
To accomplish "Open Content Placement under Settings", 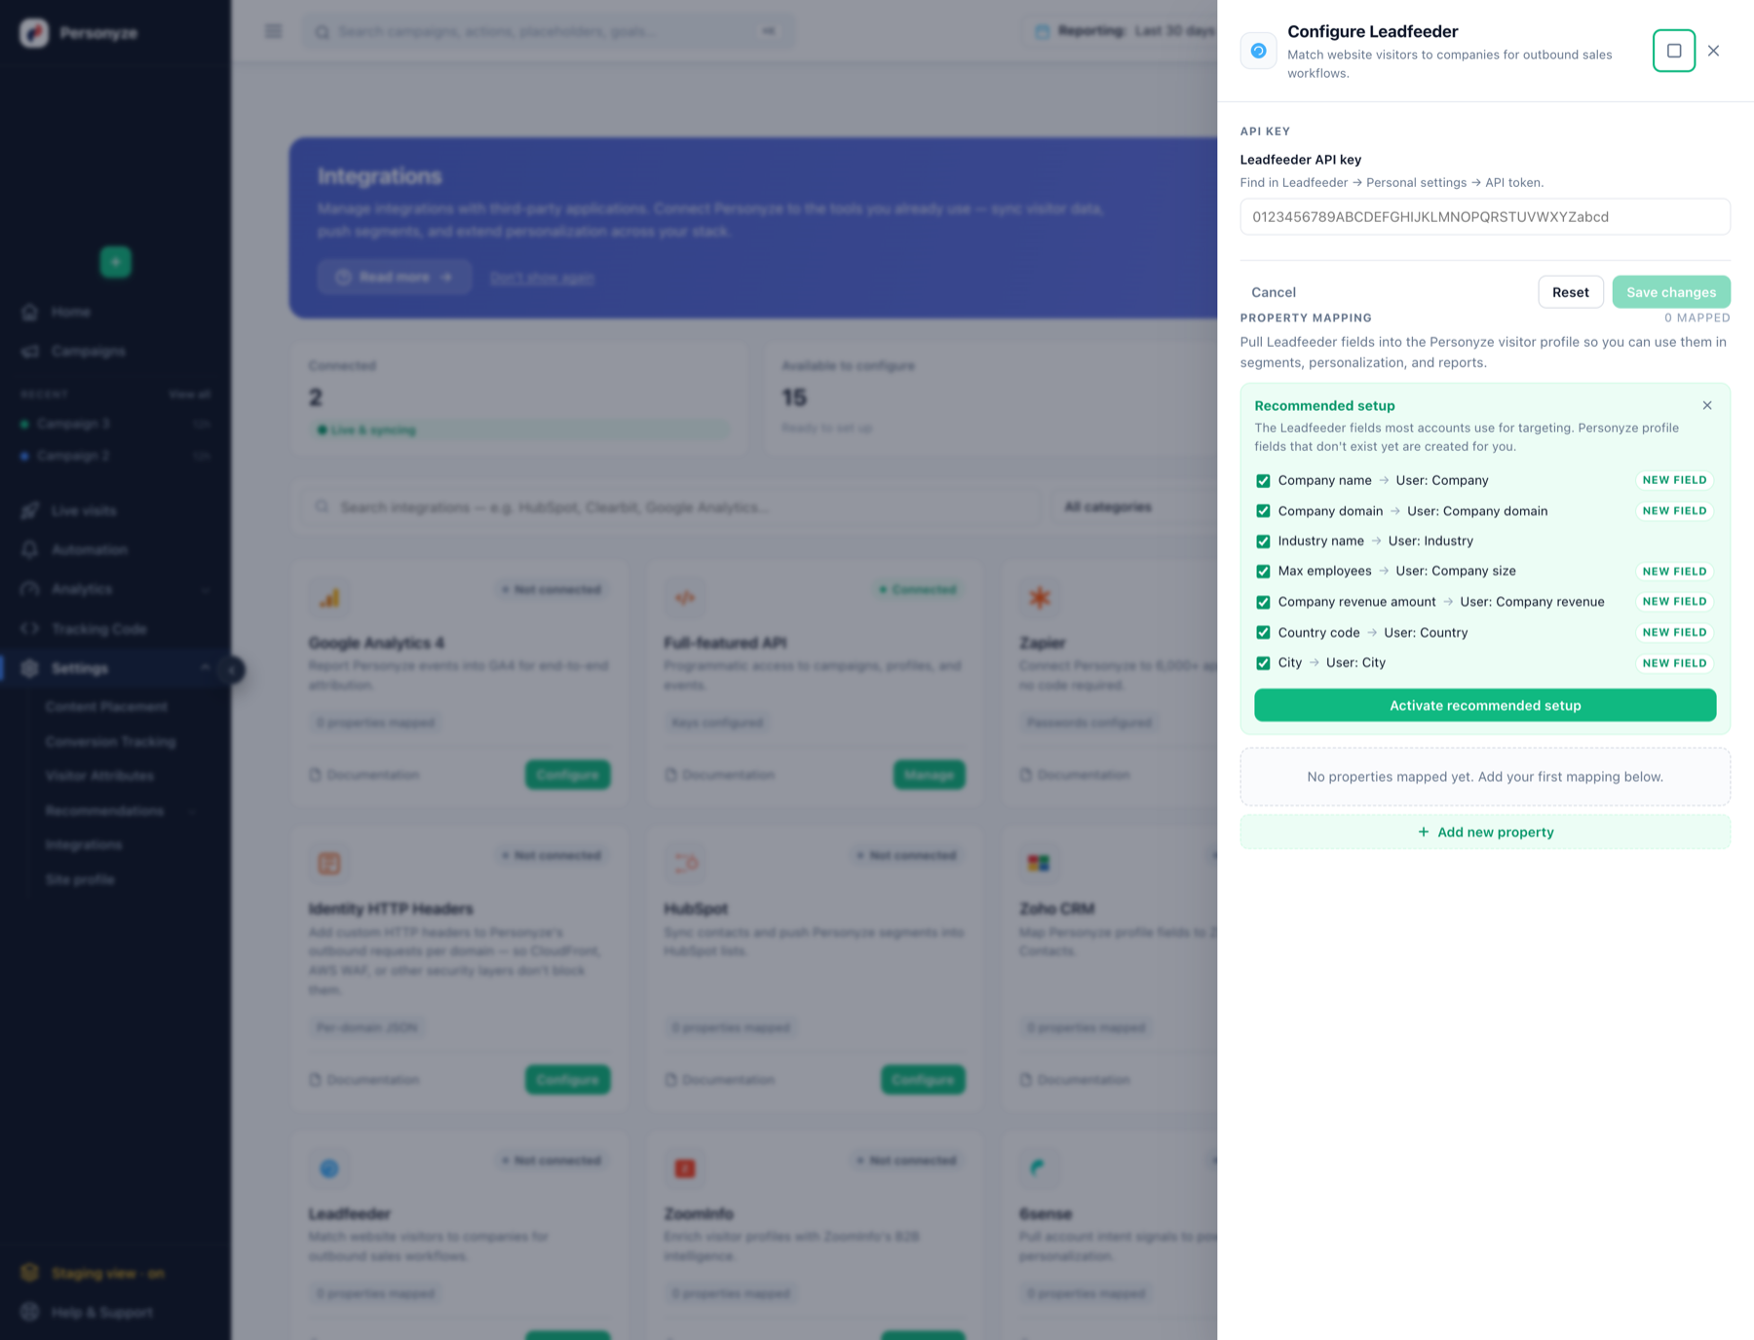I will 106,706.
